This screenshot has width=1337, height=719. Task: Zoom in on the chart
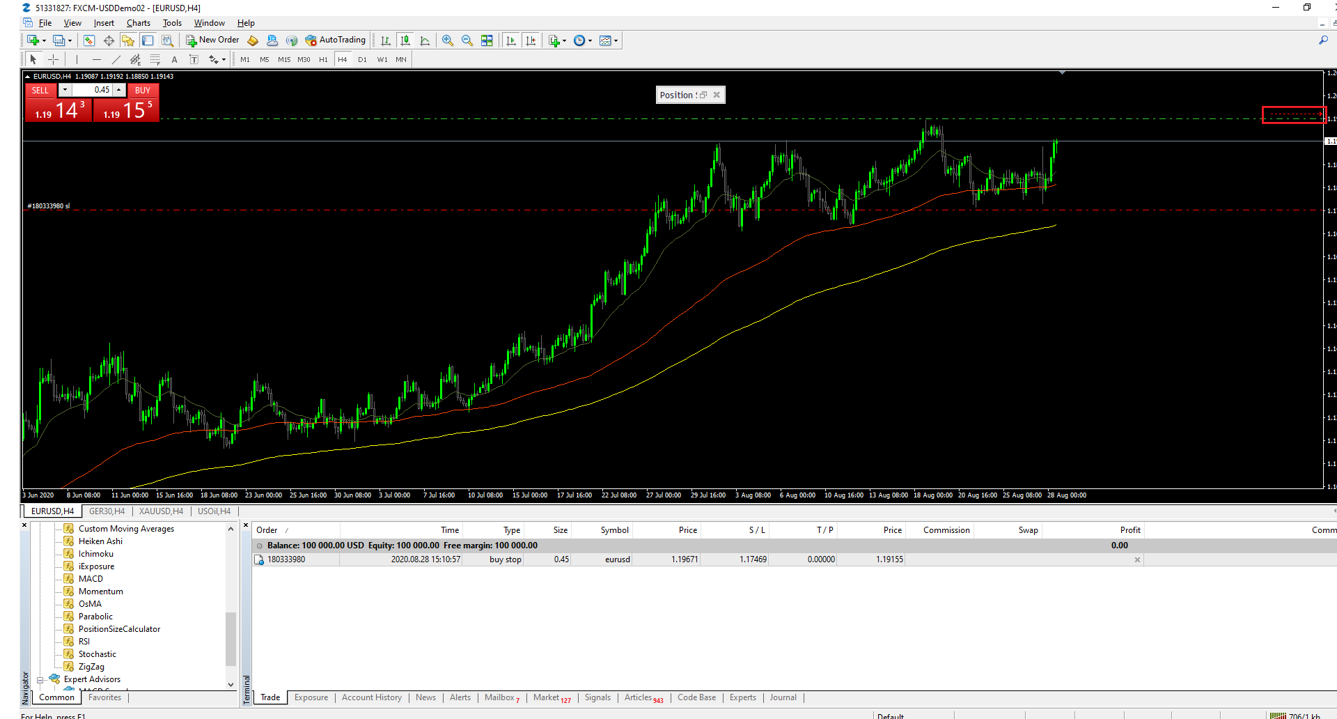tap(448, 40)
